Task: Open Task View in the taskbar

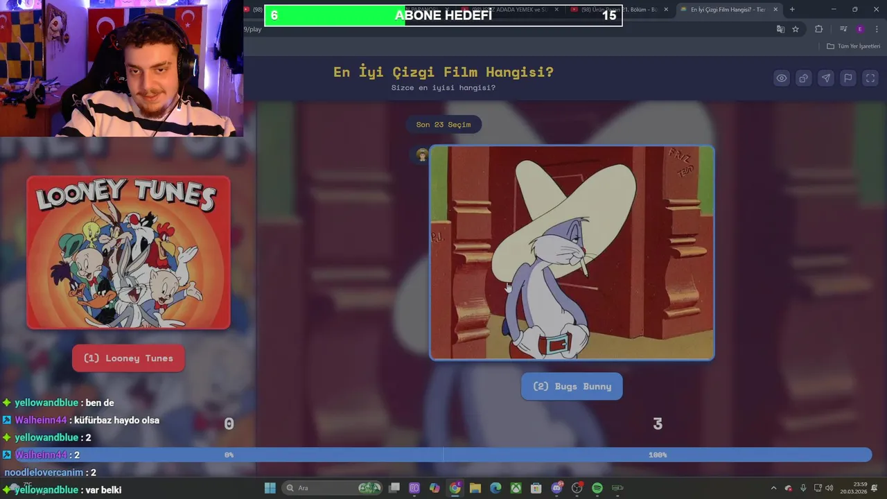Action: click(394, 488)
